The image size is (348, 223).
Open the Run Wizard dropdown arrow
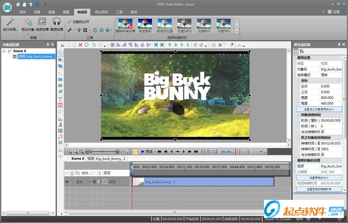point(10,34)
